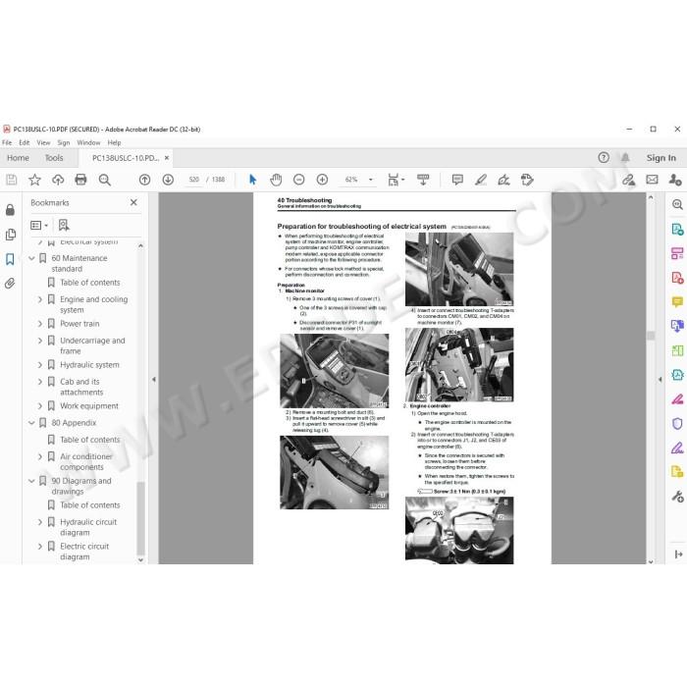Expand the Hydraulic system bookmark

click(x=40, y=365)
